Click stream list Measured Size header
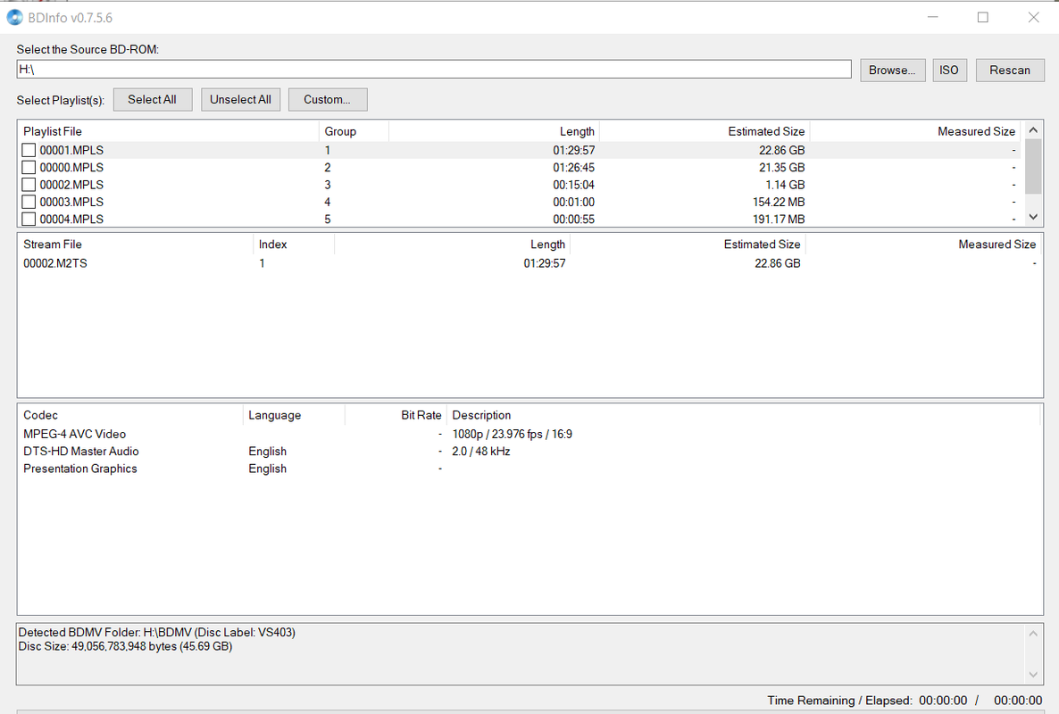Image resolution: width=1059 pixels, height=714 pixels. (923, 245)
